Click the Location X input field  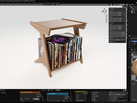point(116,12)
